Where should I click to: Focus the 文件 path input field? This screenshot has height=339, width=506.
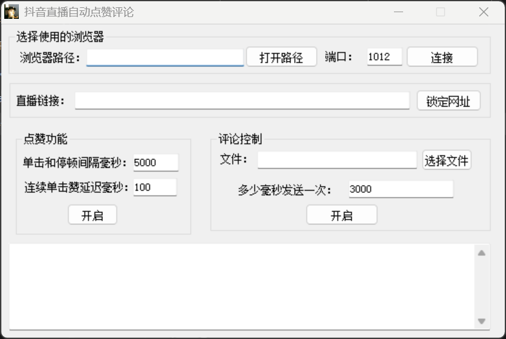click(337, 160)
